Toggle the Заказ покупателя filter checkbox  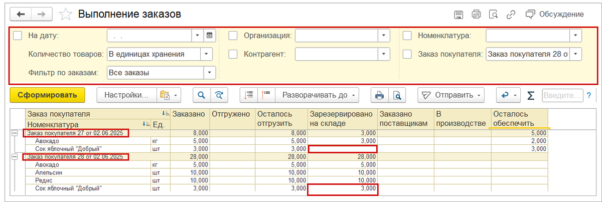point(407,54)
